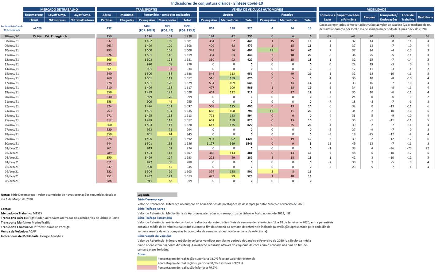Select the yellow legend color swatch
Viewport: 435px width, 272px height.
(147, 263)
